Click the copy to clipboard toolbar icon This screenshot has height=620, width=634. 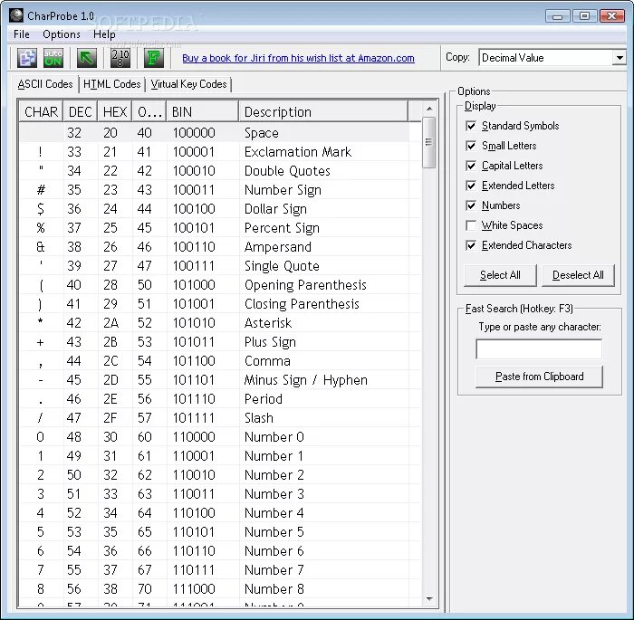27,58
